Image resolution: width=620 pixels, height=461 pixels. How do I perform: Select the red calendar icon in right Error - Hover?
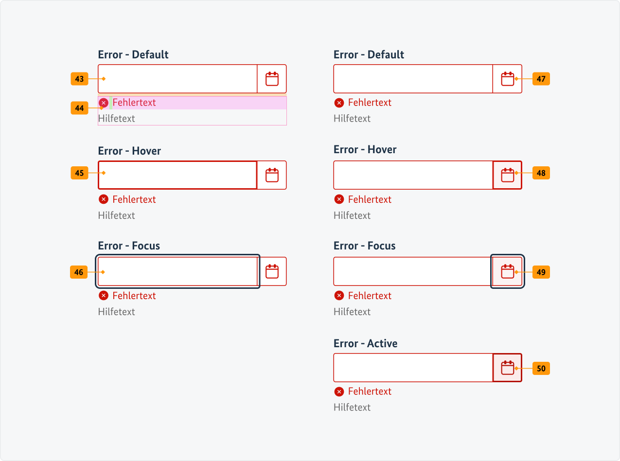[507, 175]
